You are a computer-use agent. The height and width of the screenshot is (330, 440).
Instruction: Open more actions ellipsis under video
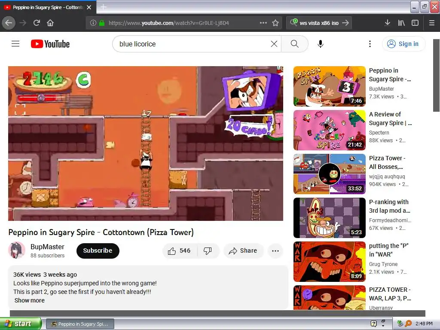point(275,251)
